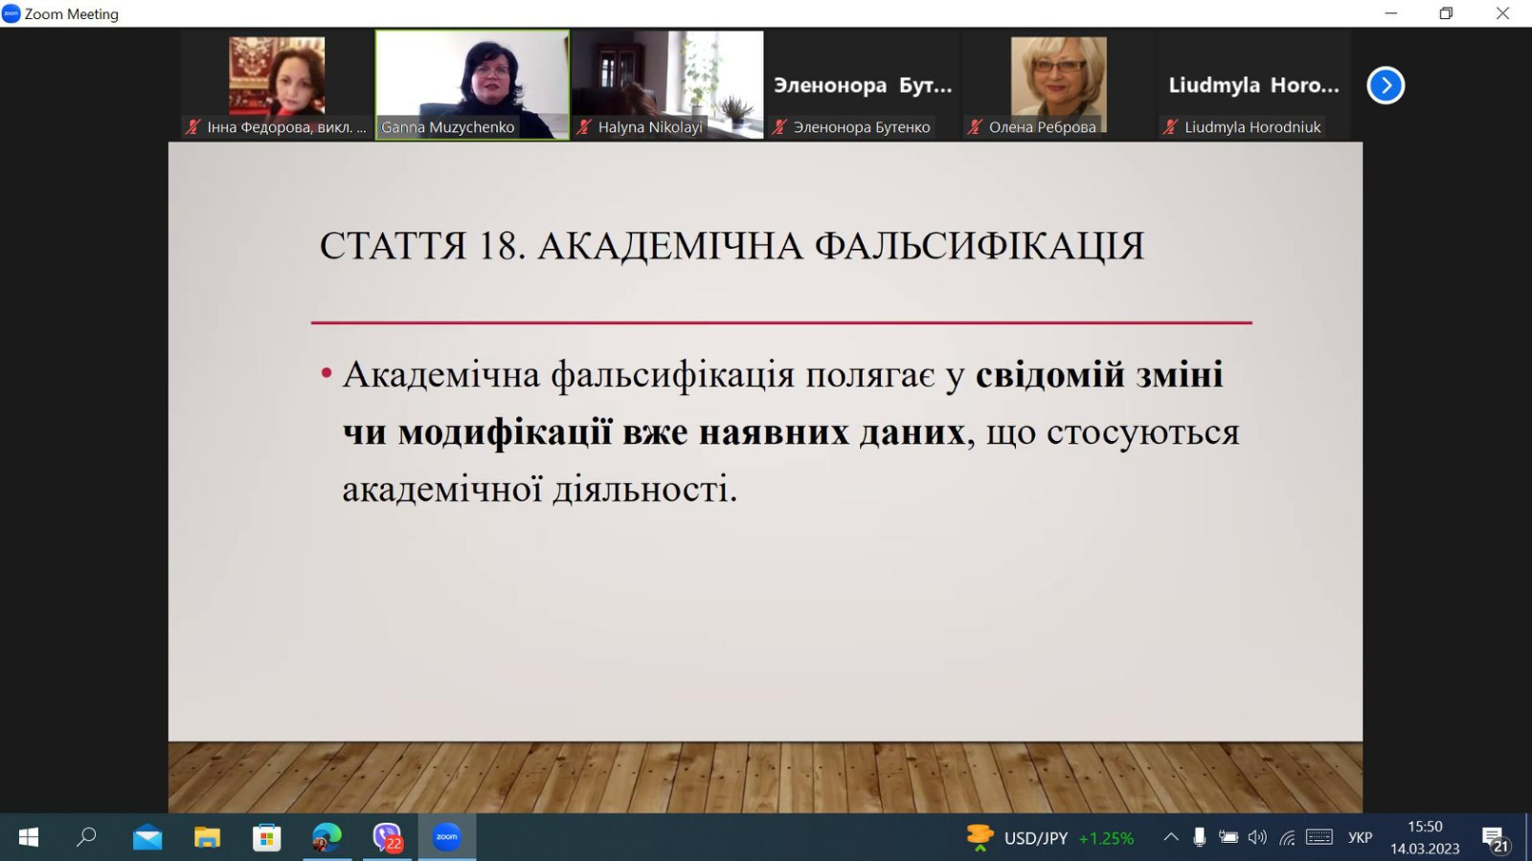Screen dimensions: 1532x861
Task: Open the Wi-Fi network status icon
Action: [1287, 838]
